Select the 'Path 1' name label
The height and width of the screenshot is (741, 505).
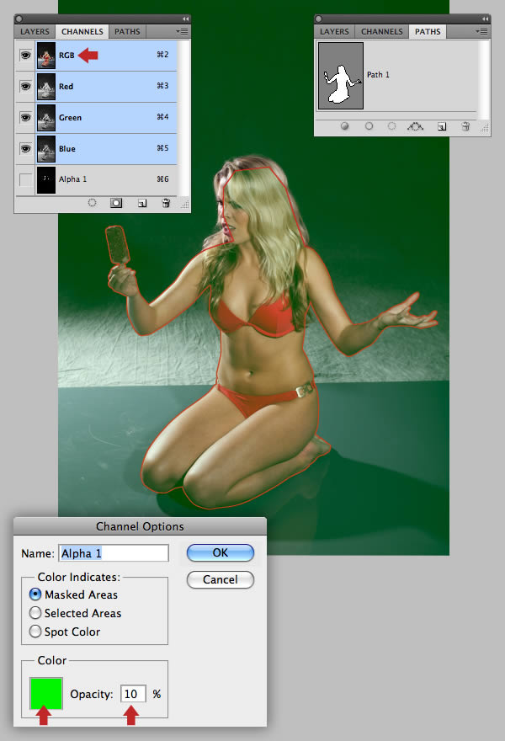(x=378, y=75)
